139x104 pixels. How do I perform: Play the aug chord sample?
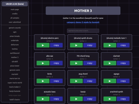pos(76,81)
